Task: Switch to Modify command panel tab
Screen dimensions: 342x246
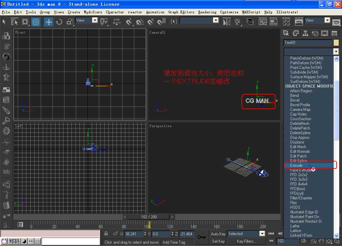Action: pyautogui.click(x=296, y=33)
